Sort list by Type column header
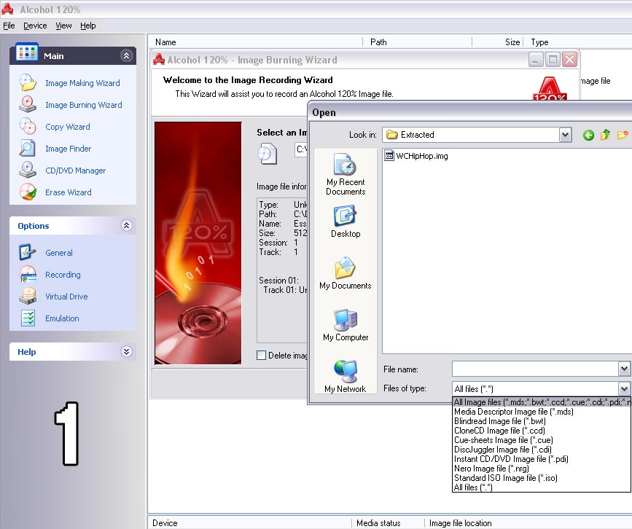Image resolution: width=632 pixels, height=529 pixels. 577,42
